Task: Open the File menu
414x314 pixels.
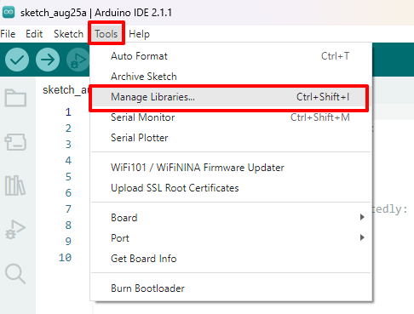Action: pyautogui.click(x=8, y=34)
